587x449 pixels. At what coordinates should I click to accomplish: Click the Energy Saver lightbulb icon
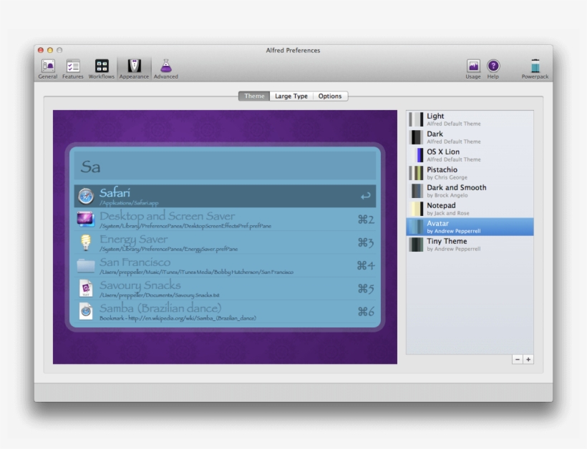[x=86, y=242]
